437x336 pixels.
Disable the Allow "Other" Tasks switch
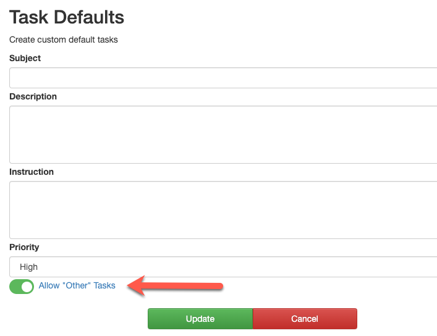click(22, 287)
